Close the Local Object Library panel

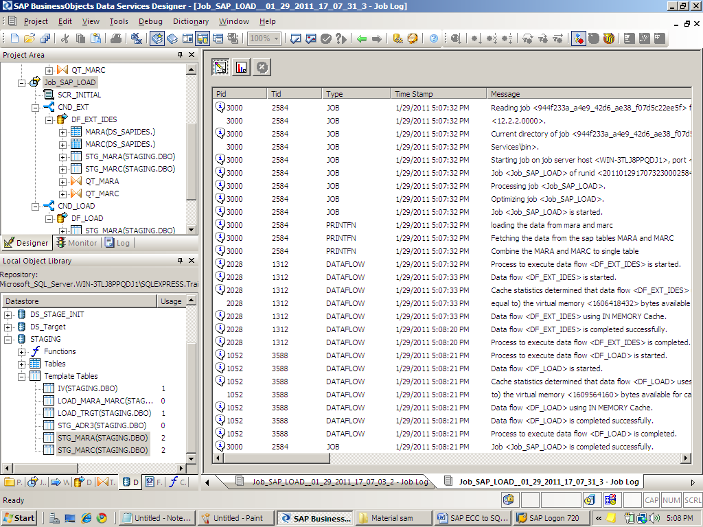192,261
